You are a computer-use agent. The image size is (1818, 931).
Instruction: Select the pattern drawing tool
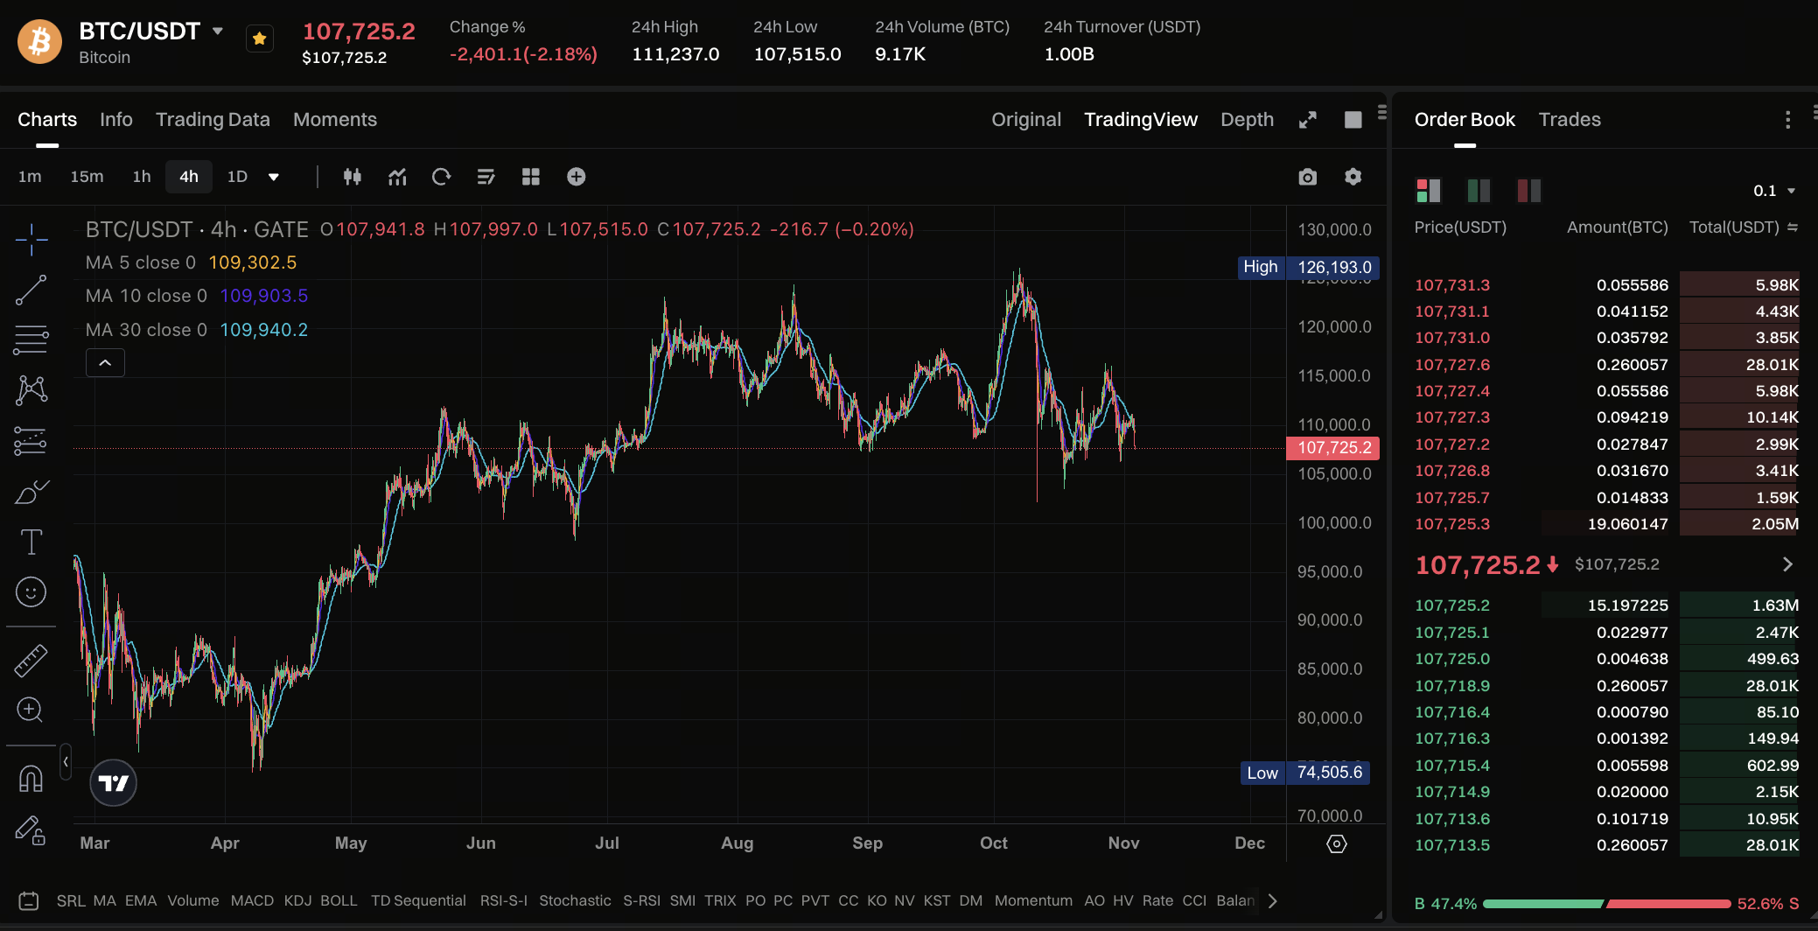tap(31, 390)
